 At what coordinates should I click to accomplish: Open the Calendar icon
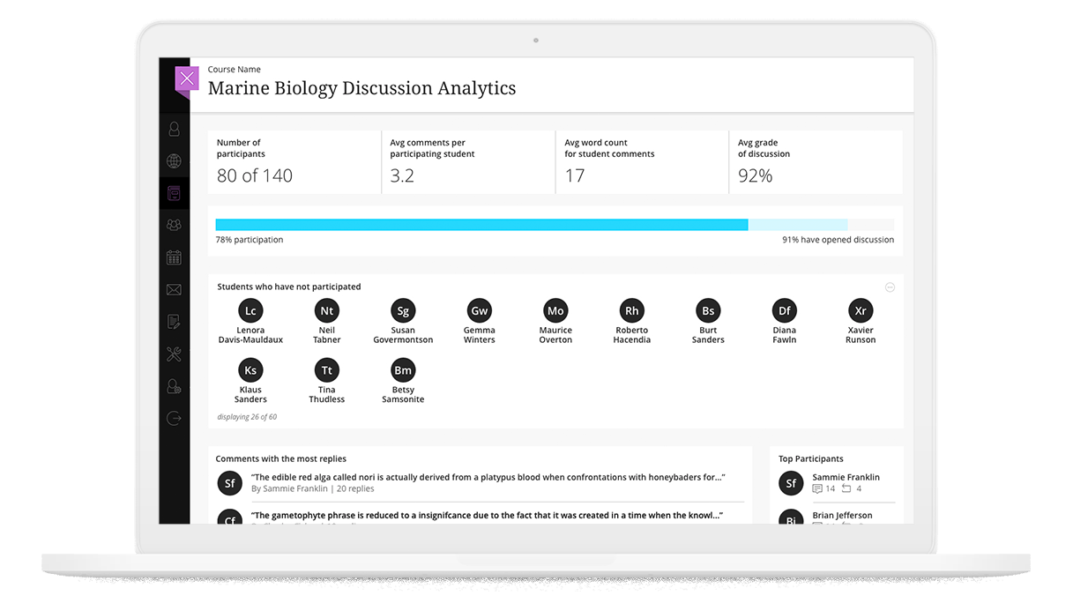pos(174,257)
